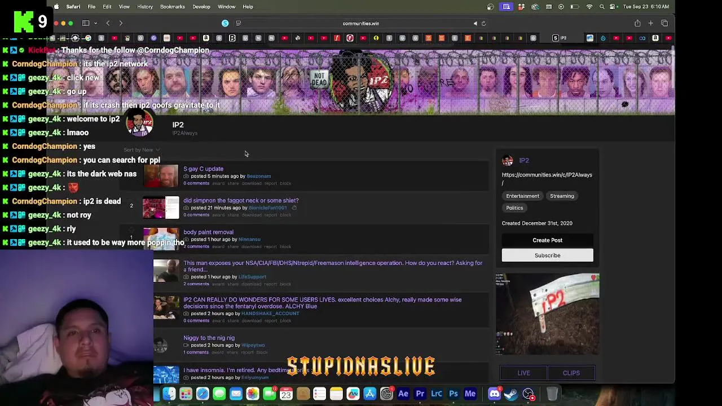722x406 pixels.
Task: Open FaceTime from the Dock
Action: [x=270, y=394]
